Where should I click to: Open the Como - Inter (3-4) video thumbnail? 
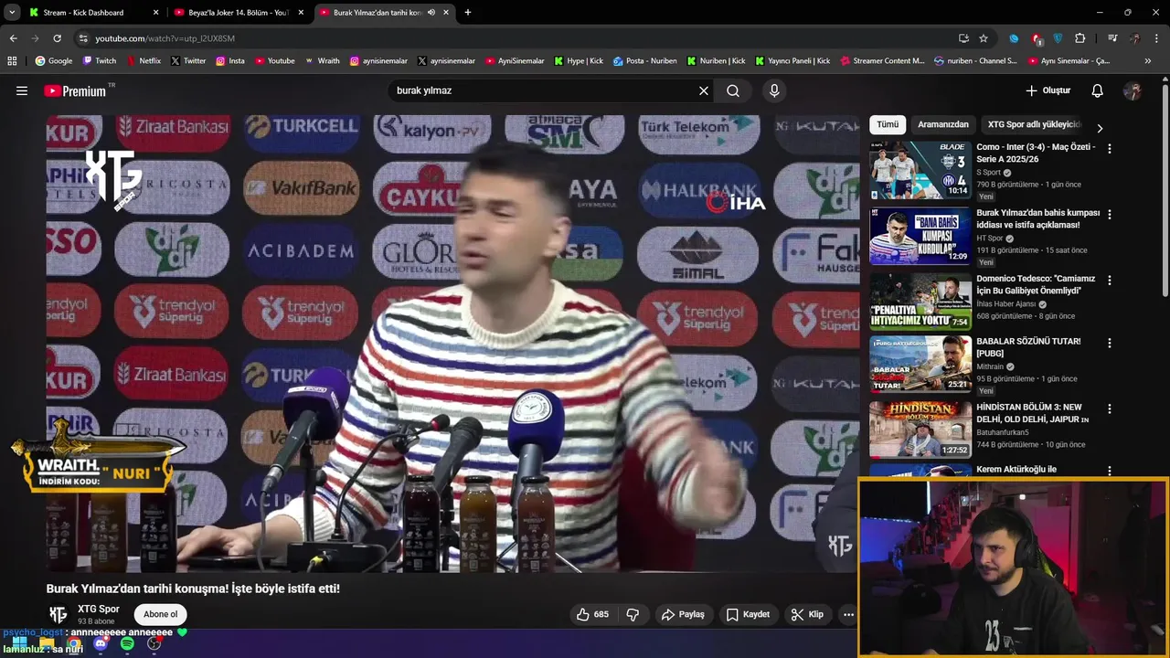click(920, 170)
